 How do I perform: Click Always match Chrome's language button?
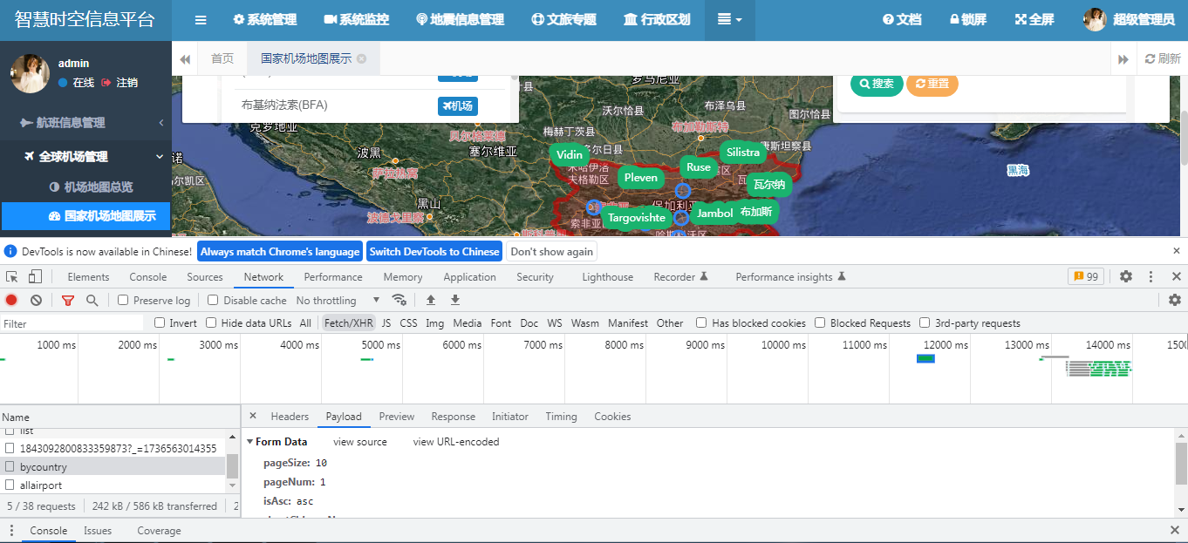280,251
